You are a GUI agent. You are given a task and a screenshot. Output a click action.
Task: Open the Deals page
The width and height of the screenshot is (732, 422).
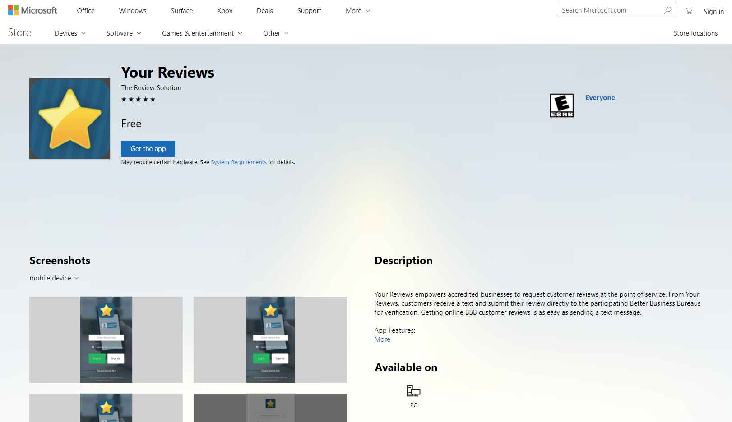coord(265,11)
